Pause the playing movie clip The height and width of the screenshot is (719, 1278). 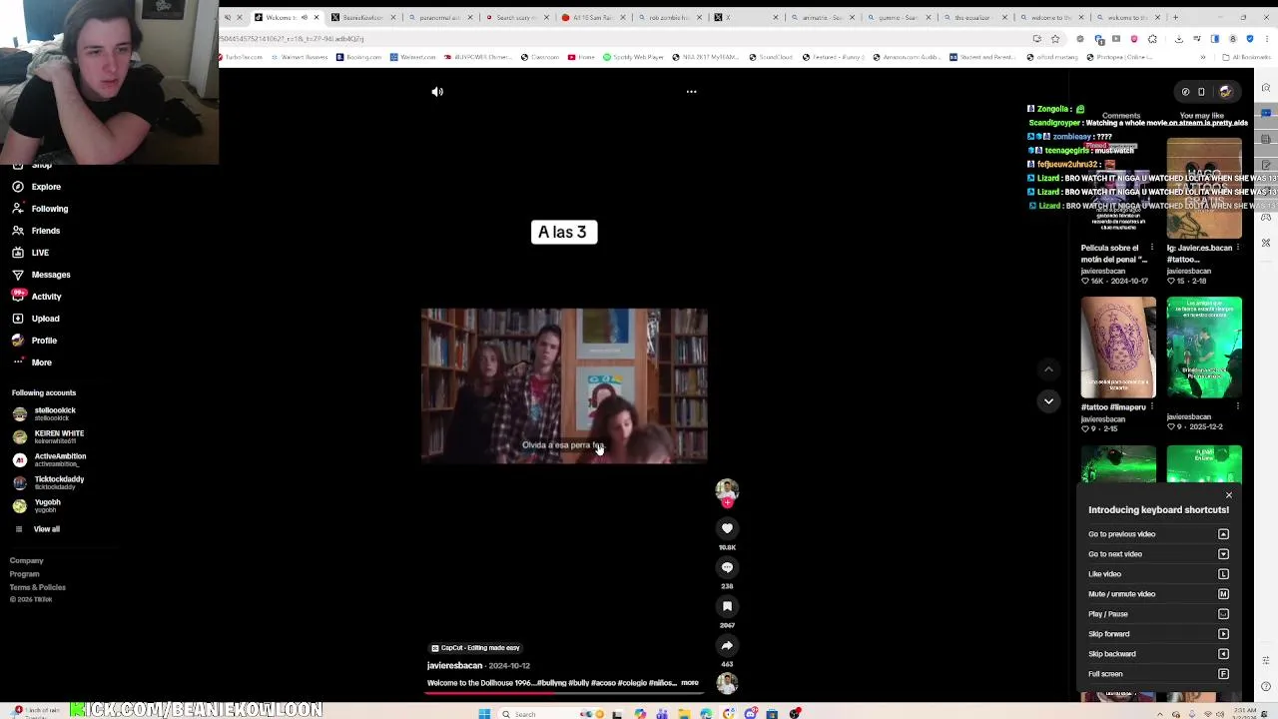coord(564,385)
